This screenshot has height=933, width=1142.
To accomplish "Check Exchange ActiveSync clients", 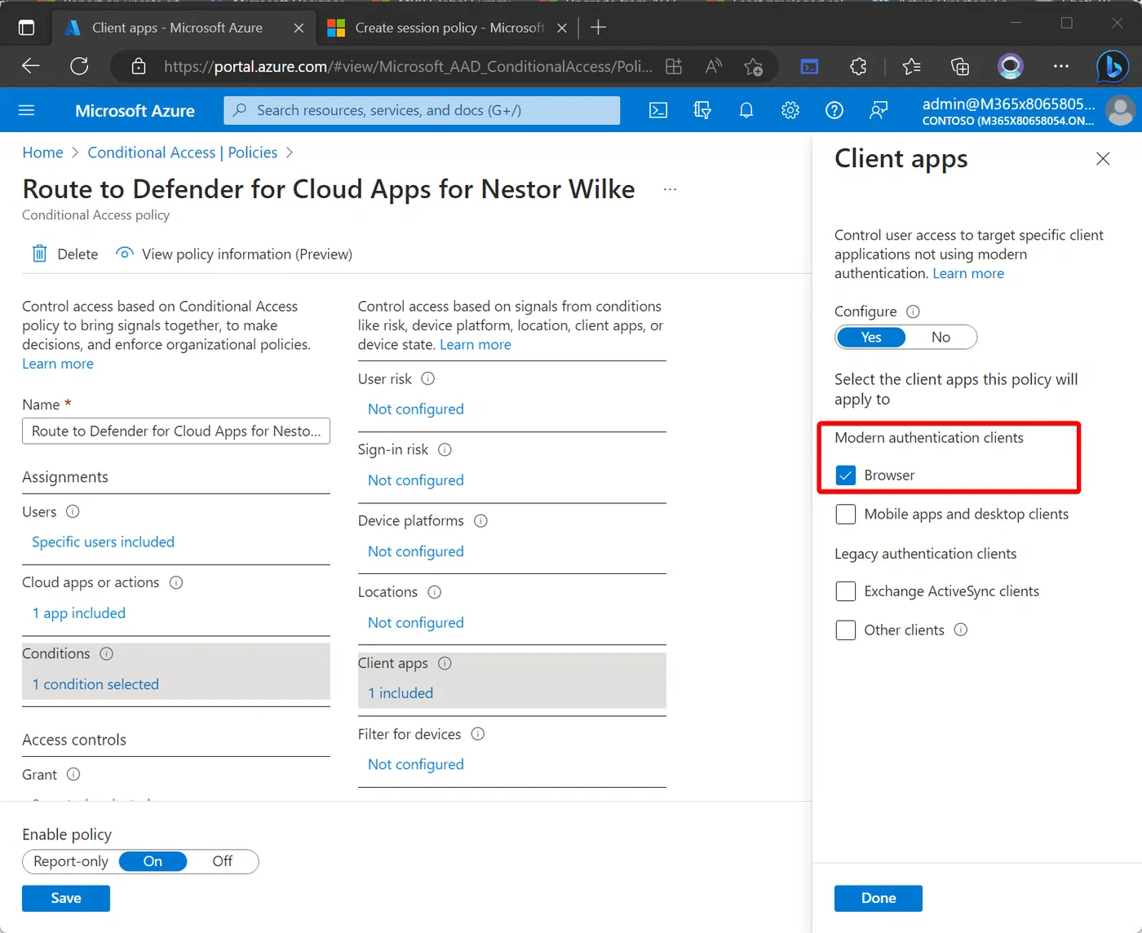I will [846, 591].
